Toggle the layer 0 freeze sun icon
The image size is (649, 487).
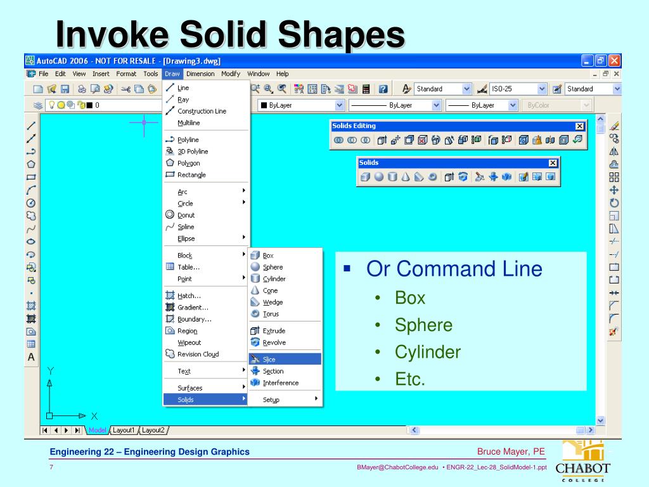pyautogui.click(x=61, y=105)
